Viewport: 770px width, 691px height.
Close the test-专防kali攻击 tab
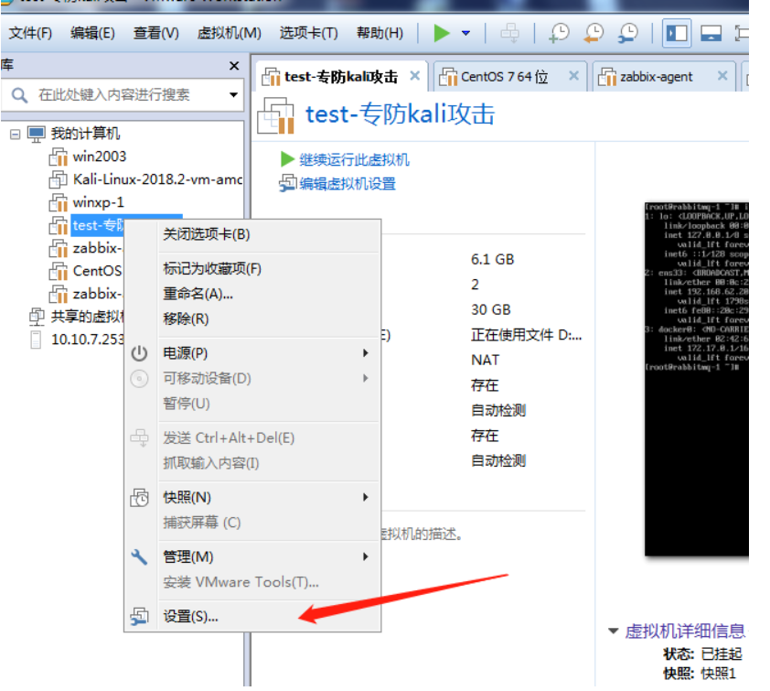click(415, 76)
